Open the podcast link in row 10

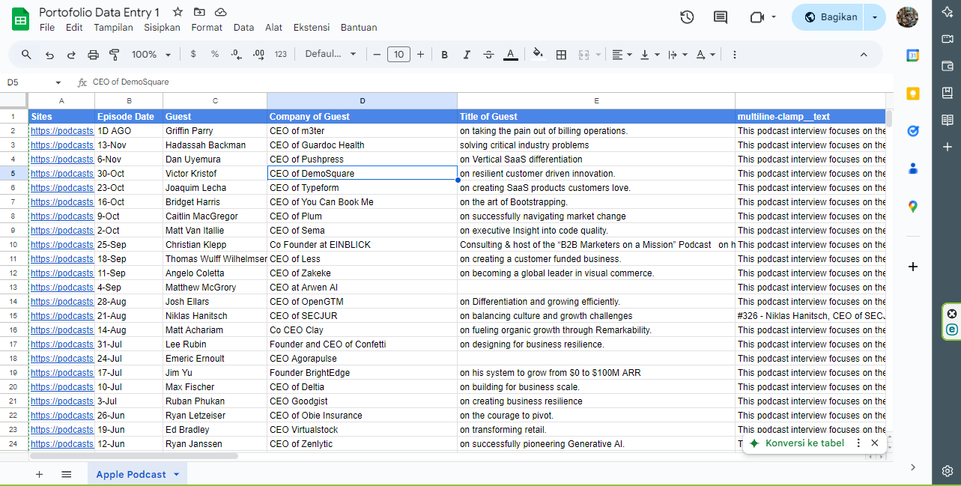[62, 245]
